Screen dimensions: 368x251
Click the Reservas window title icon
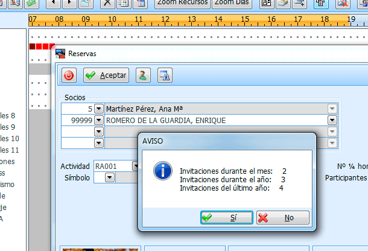(x=60, y=54)
